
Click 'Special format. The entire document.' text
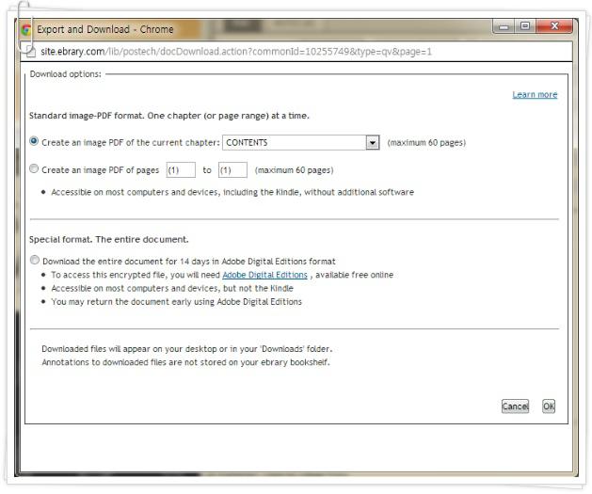109,240
